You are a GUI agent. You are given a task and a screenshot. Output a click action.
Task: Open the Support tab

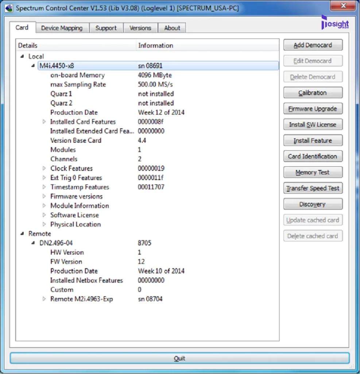click(x=106, y=28)
